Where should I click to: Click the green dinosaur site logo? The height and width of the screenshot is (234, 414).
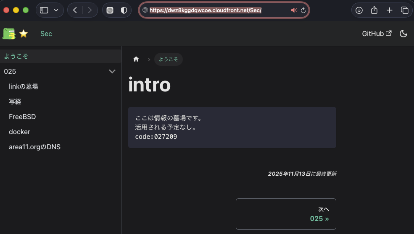pos(9,34)
